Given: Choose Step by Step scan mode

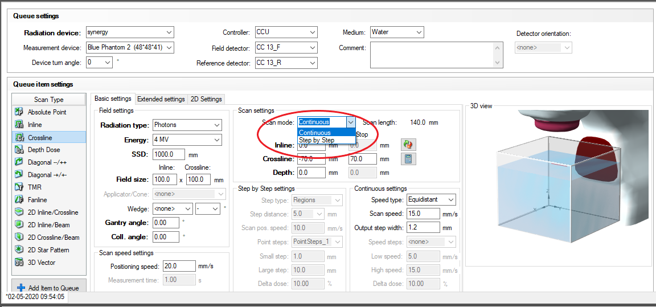Looking at the screenshot, I should [326, 140].
